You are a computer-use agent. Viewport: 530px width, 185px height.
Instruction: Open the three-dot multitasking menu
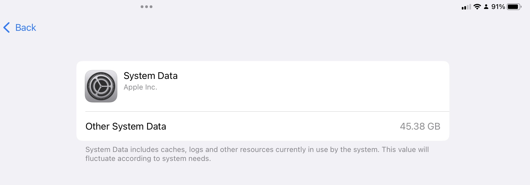pyautogui.click(x=147, y=7)
